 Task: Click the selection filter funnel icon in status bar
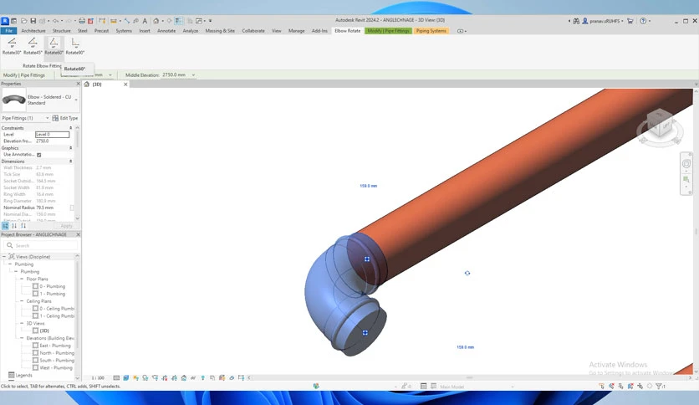pos(658,386)
